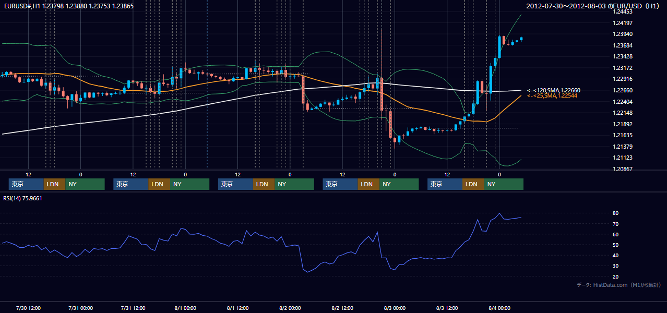Click price axis value 1.22404
This screenshot has height=313, width=667.
tap(623, 102)
